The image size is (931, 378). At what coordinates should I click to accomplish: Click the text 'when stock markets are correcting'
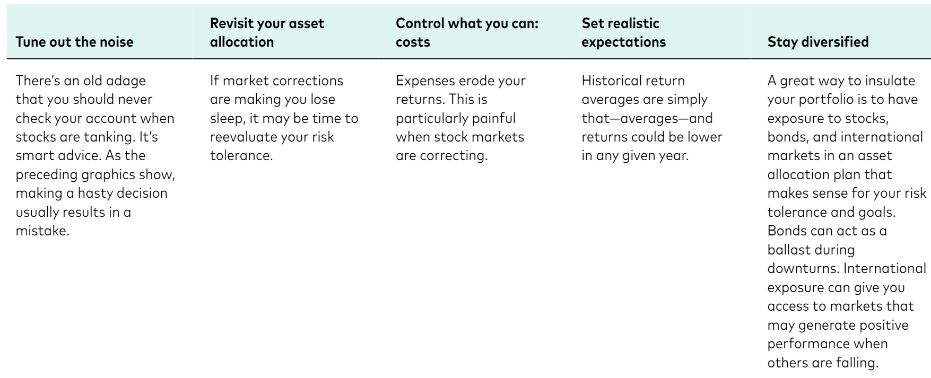pos(460,146)
